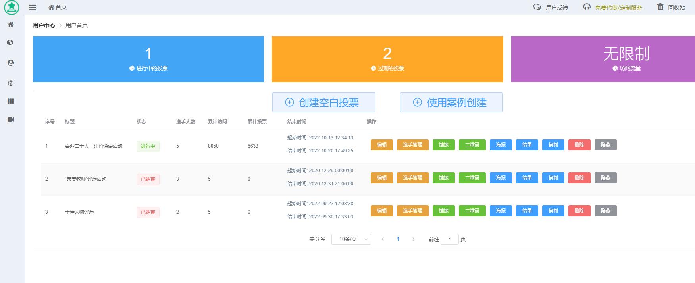The height and width of the screenshot is (283, 695).
Task: Click the previous page arrow
Action: (x=383, y=239)
